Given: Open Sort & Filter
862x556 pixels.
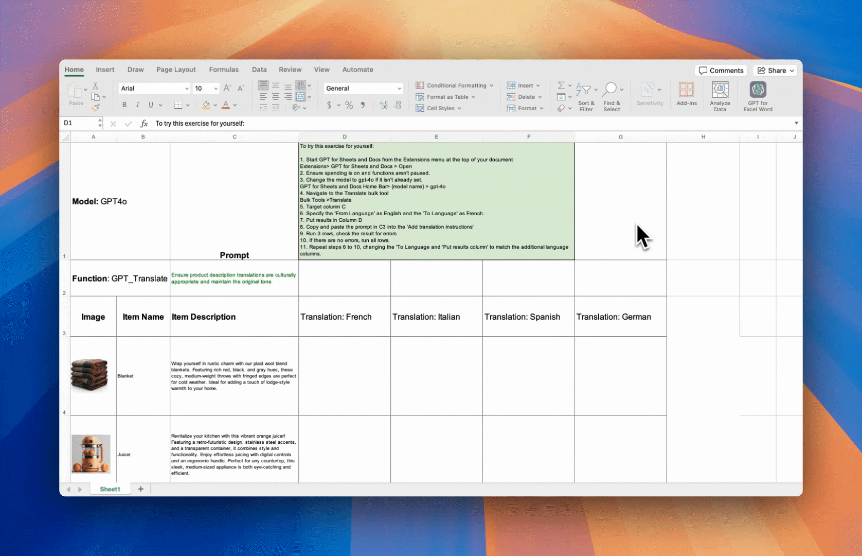Looking at the screenshot, I should click(586, 96).
